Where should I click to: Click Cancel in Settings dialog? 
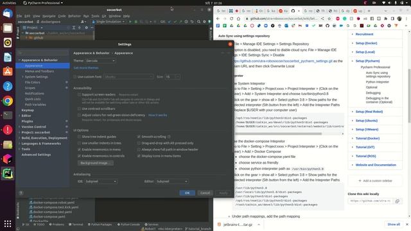tap(205, 193)
